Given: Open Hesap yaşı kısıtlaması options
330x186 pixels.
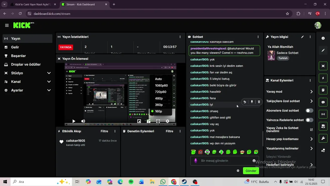Looking at the screenshot, I should (290, 139).
